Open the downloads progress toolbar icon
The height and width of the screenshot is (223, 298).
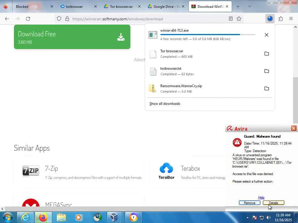tap(270, 19)
